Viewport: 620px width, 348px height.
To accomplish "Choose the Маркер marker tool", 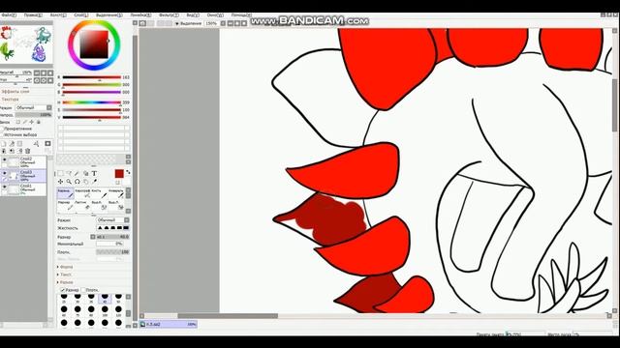I will coord(65,205).
